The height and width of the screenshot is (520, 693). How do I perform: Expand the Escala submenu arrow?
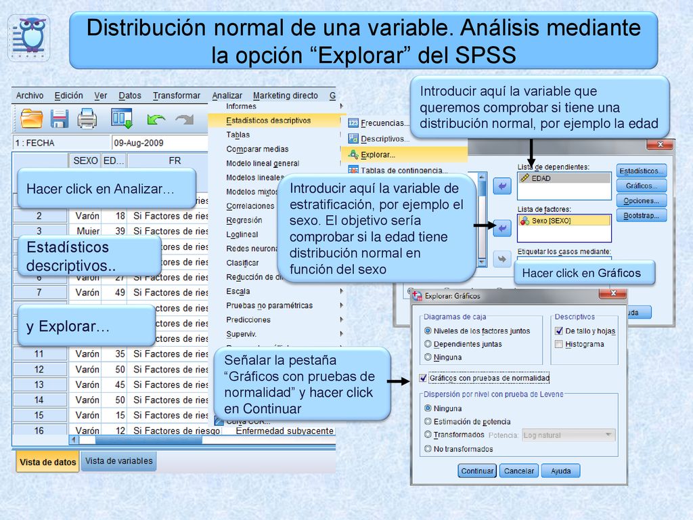[x=342, y=291]
